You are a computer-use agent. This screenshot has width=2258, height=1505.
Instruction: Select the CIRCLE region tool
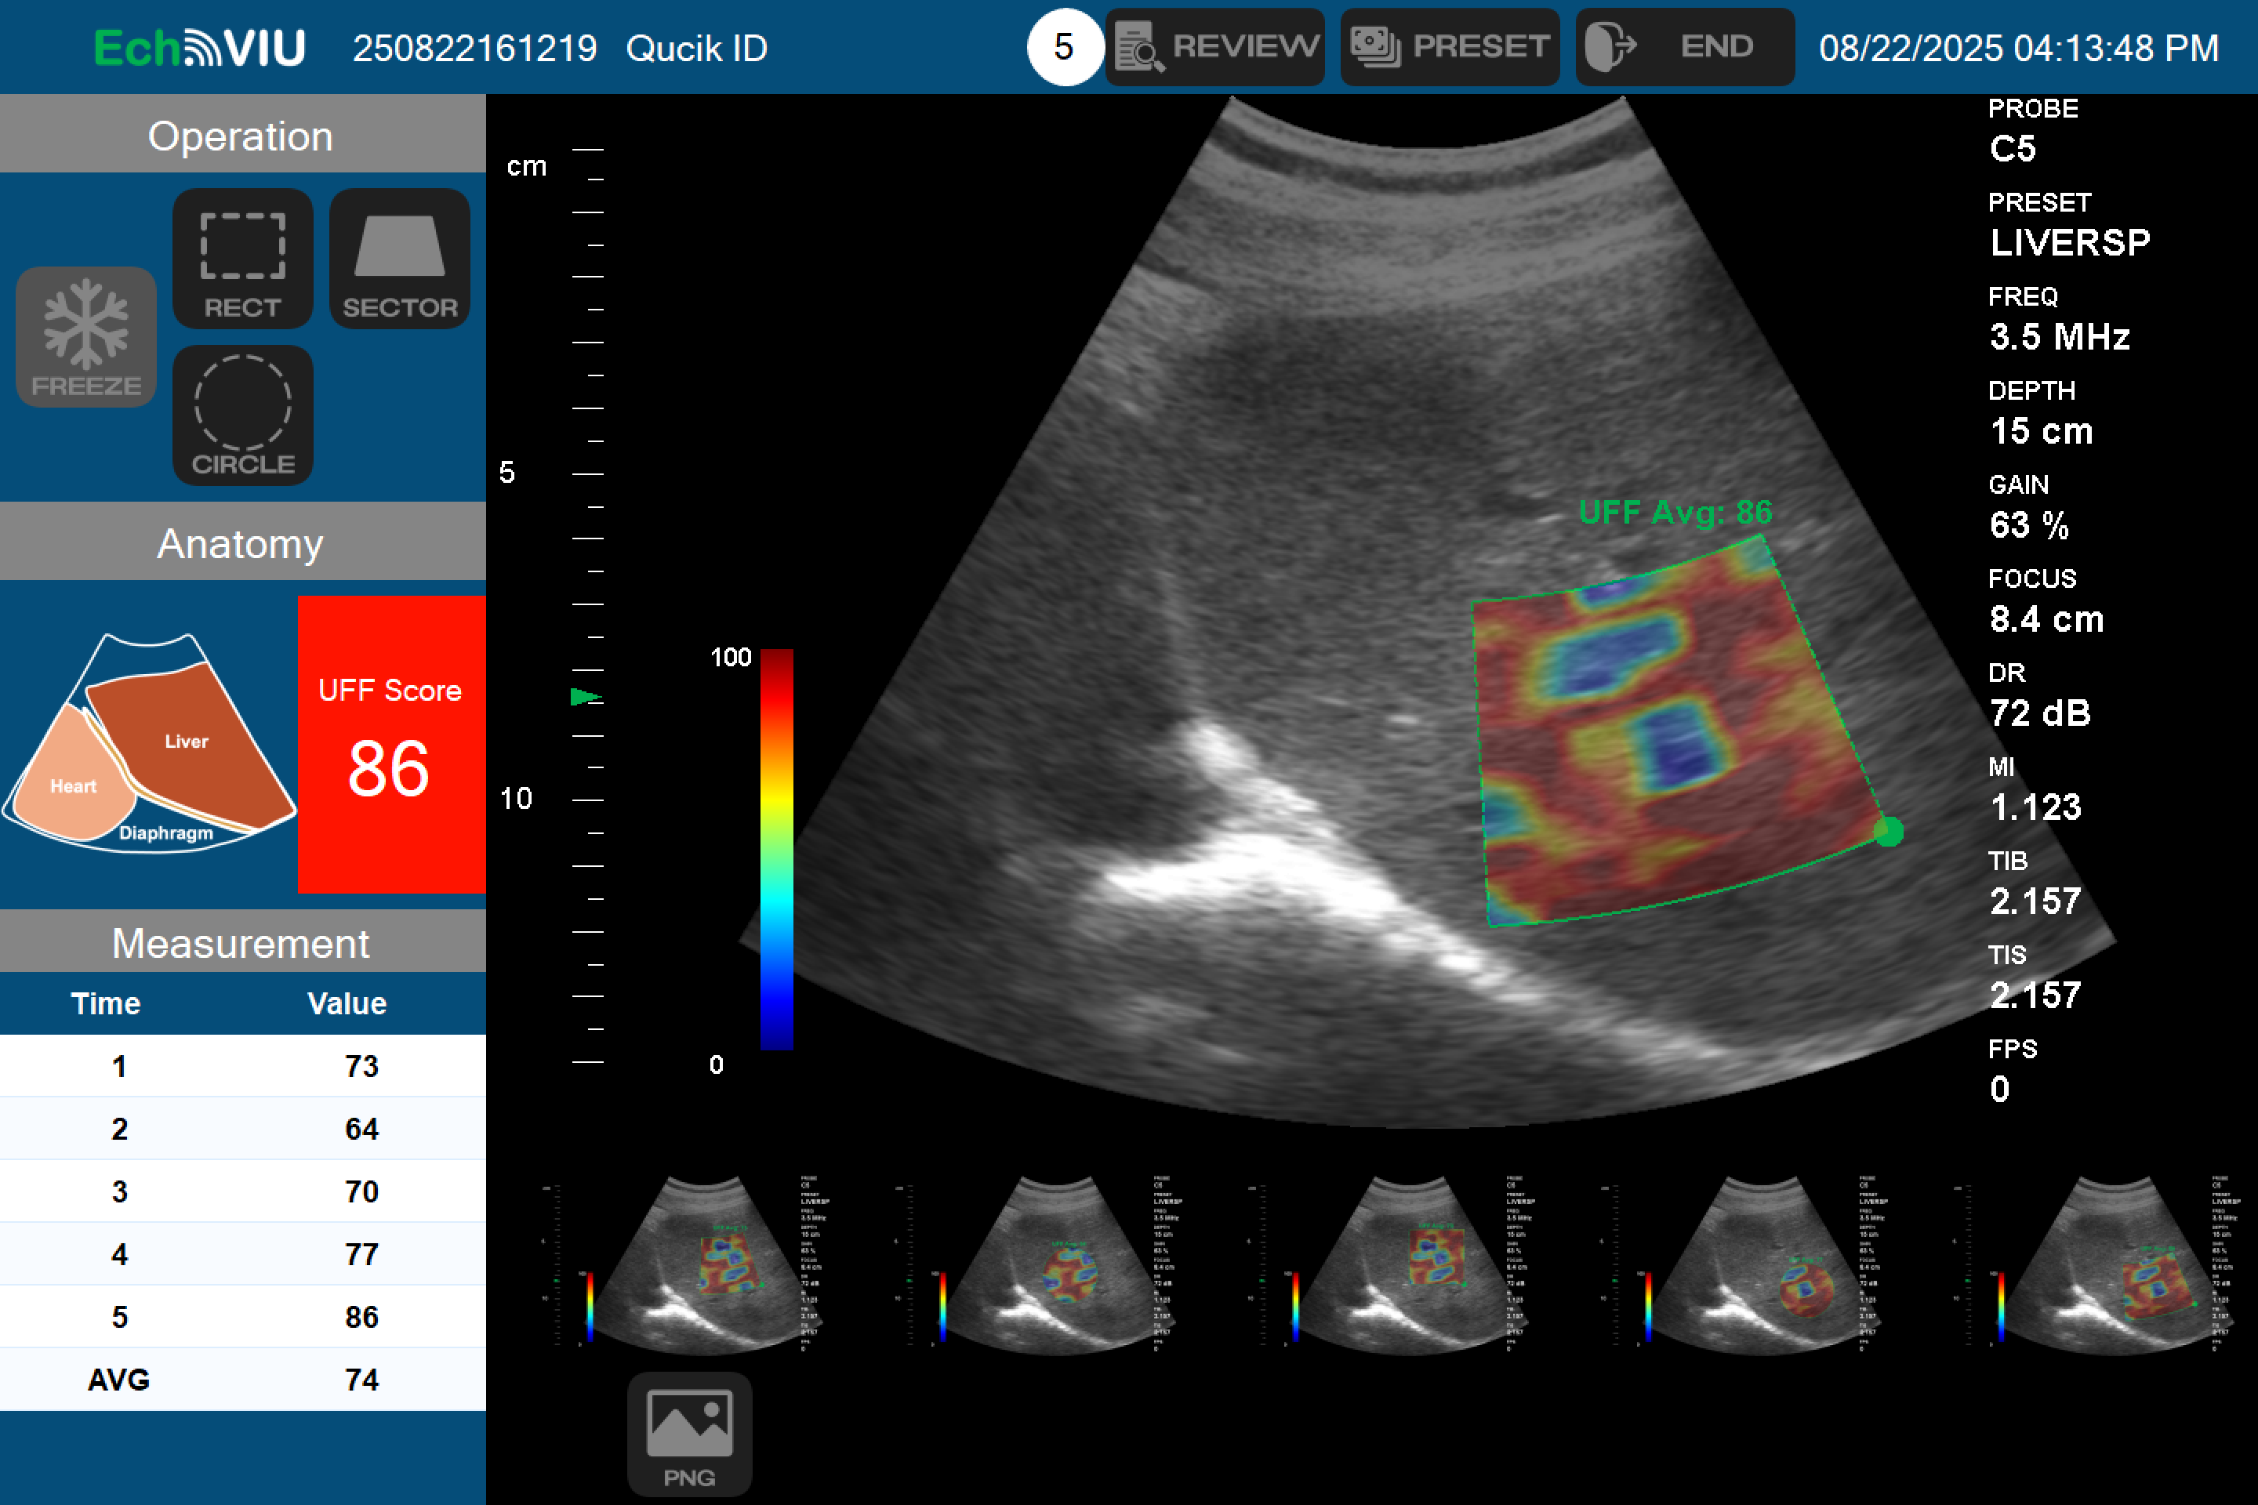(243, 415)
